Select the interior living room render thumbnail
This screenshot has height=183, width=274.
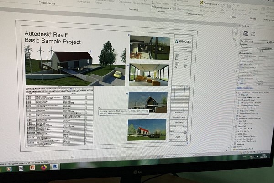click(148, 75)
